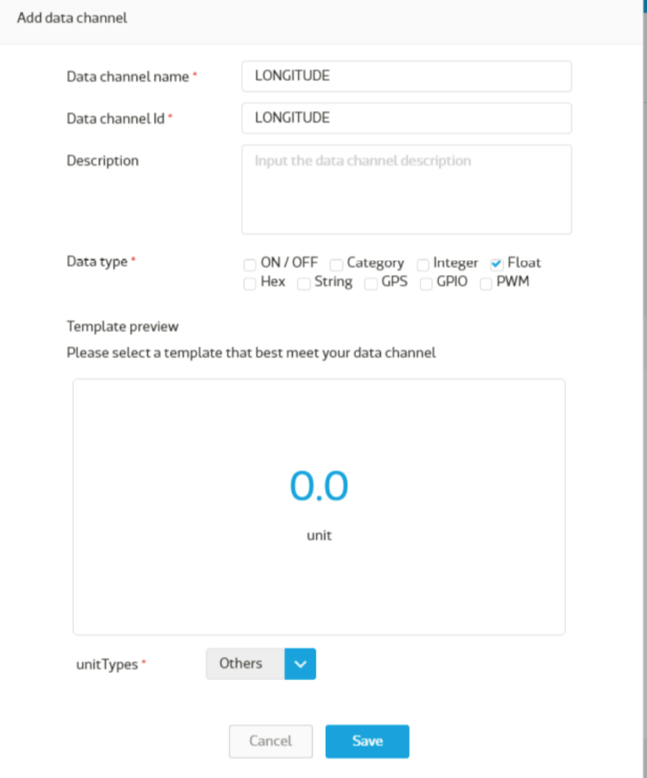The image size is (647, 778).
Task: Open the unitTypes dropdown chevron
Action: (300, 663)
